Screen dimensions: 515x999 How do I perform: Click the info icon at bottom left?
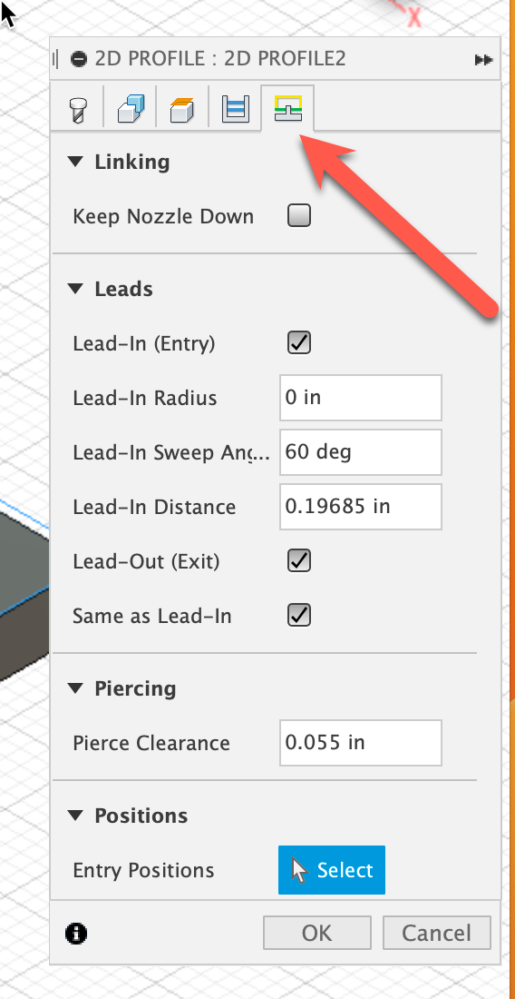(76, 934)
